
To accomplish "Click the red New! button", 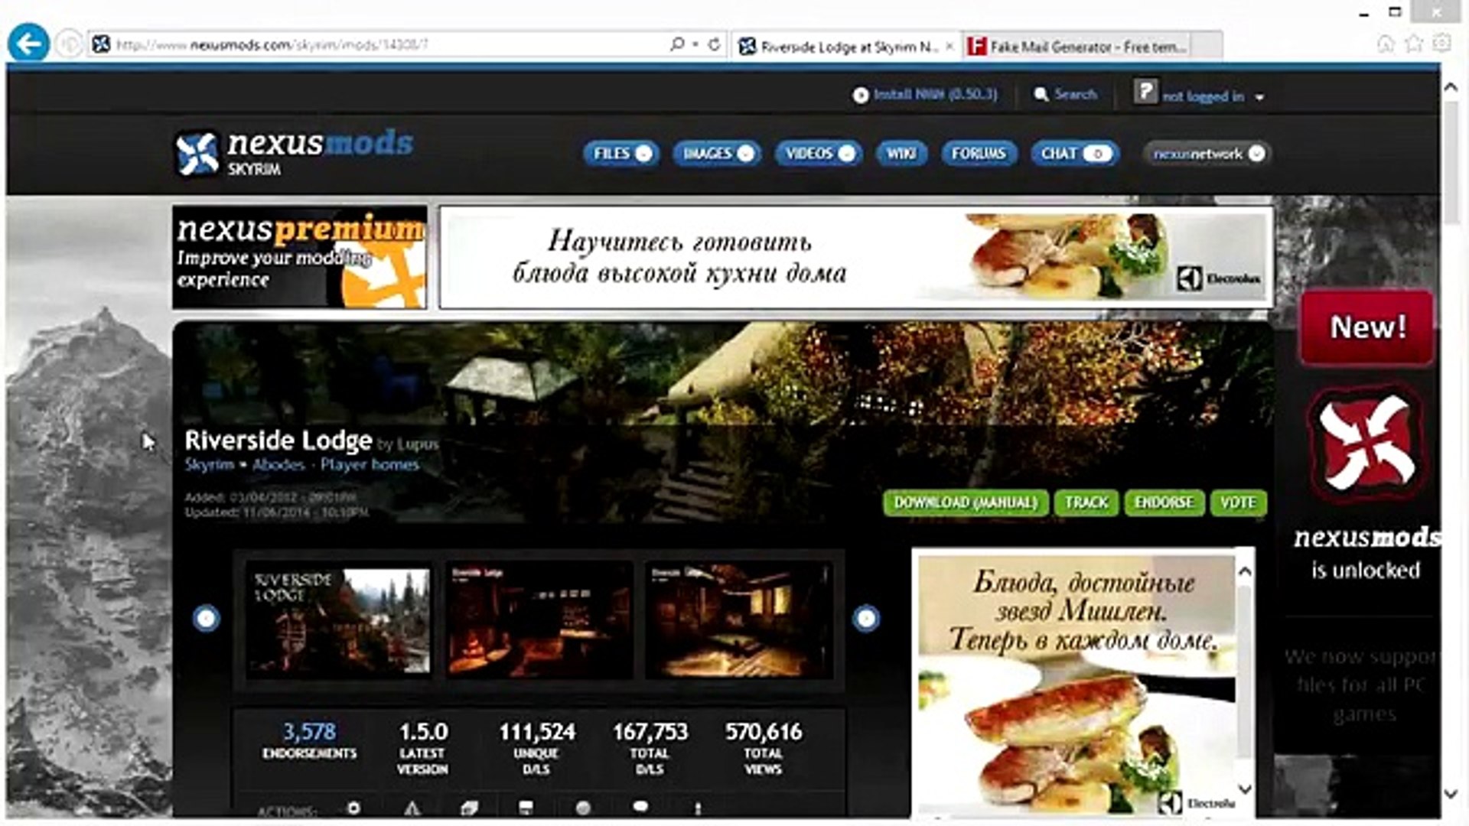I will [1367, 327].
